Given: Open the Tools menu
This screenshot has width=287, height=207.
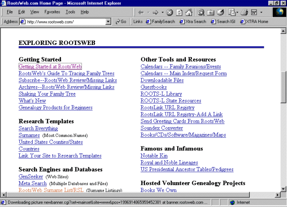Looking at the screenshot, I should (70, 12).
